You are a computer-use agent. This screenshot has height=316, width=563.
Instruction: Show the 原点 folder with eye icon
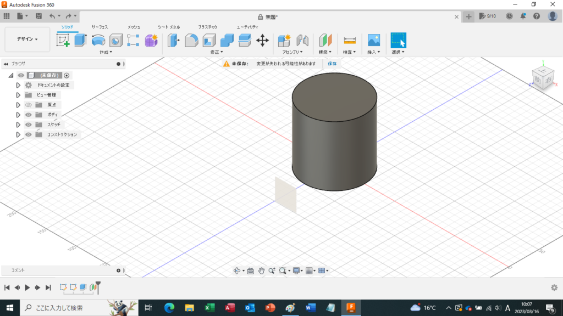point(29,105)
